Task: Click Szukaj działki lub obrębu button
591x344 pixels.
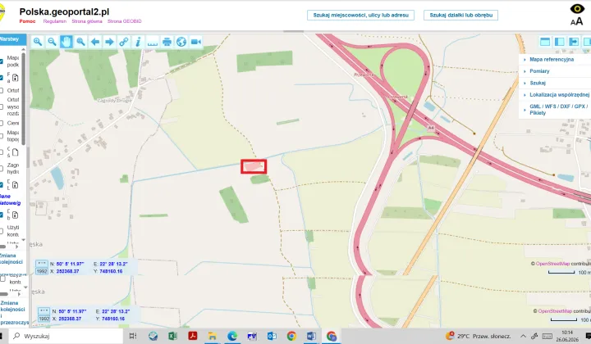Action: 460,15
